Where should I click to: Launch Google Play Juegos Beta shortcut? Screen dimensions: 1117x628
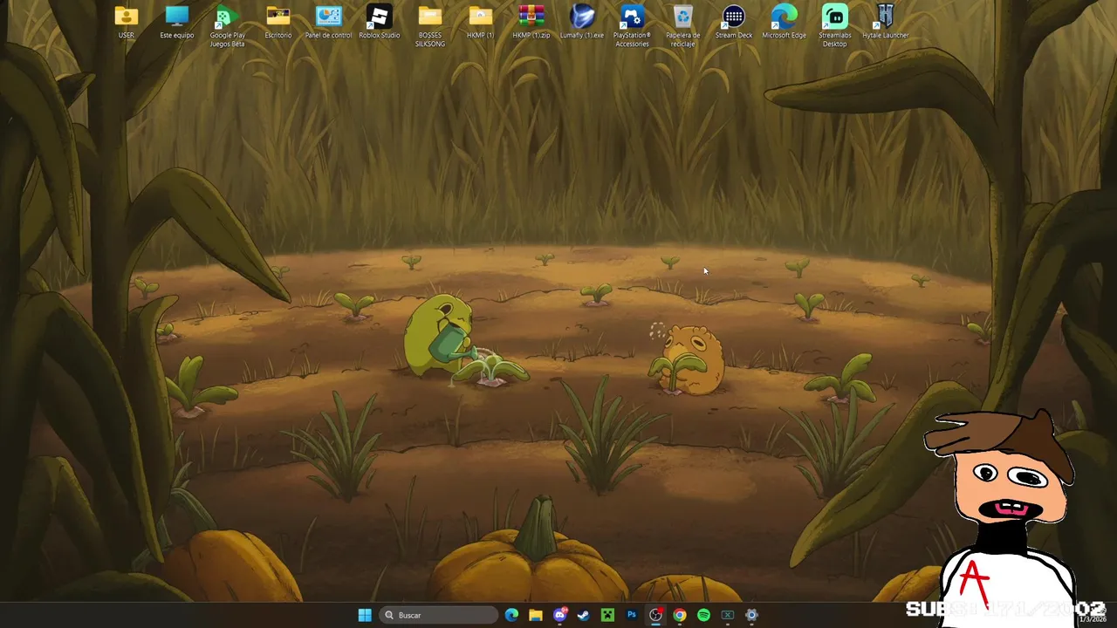click(227, 26)
